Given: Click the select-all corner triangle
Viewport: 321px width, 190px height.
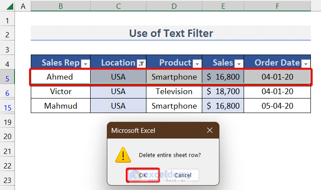Looking at the screenshot, I should click(x=7, y=6).
